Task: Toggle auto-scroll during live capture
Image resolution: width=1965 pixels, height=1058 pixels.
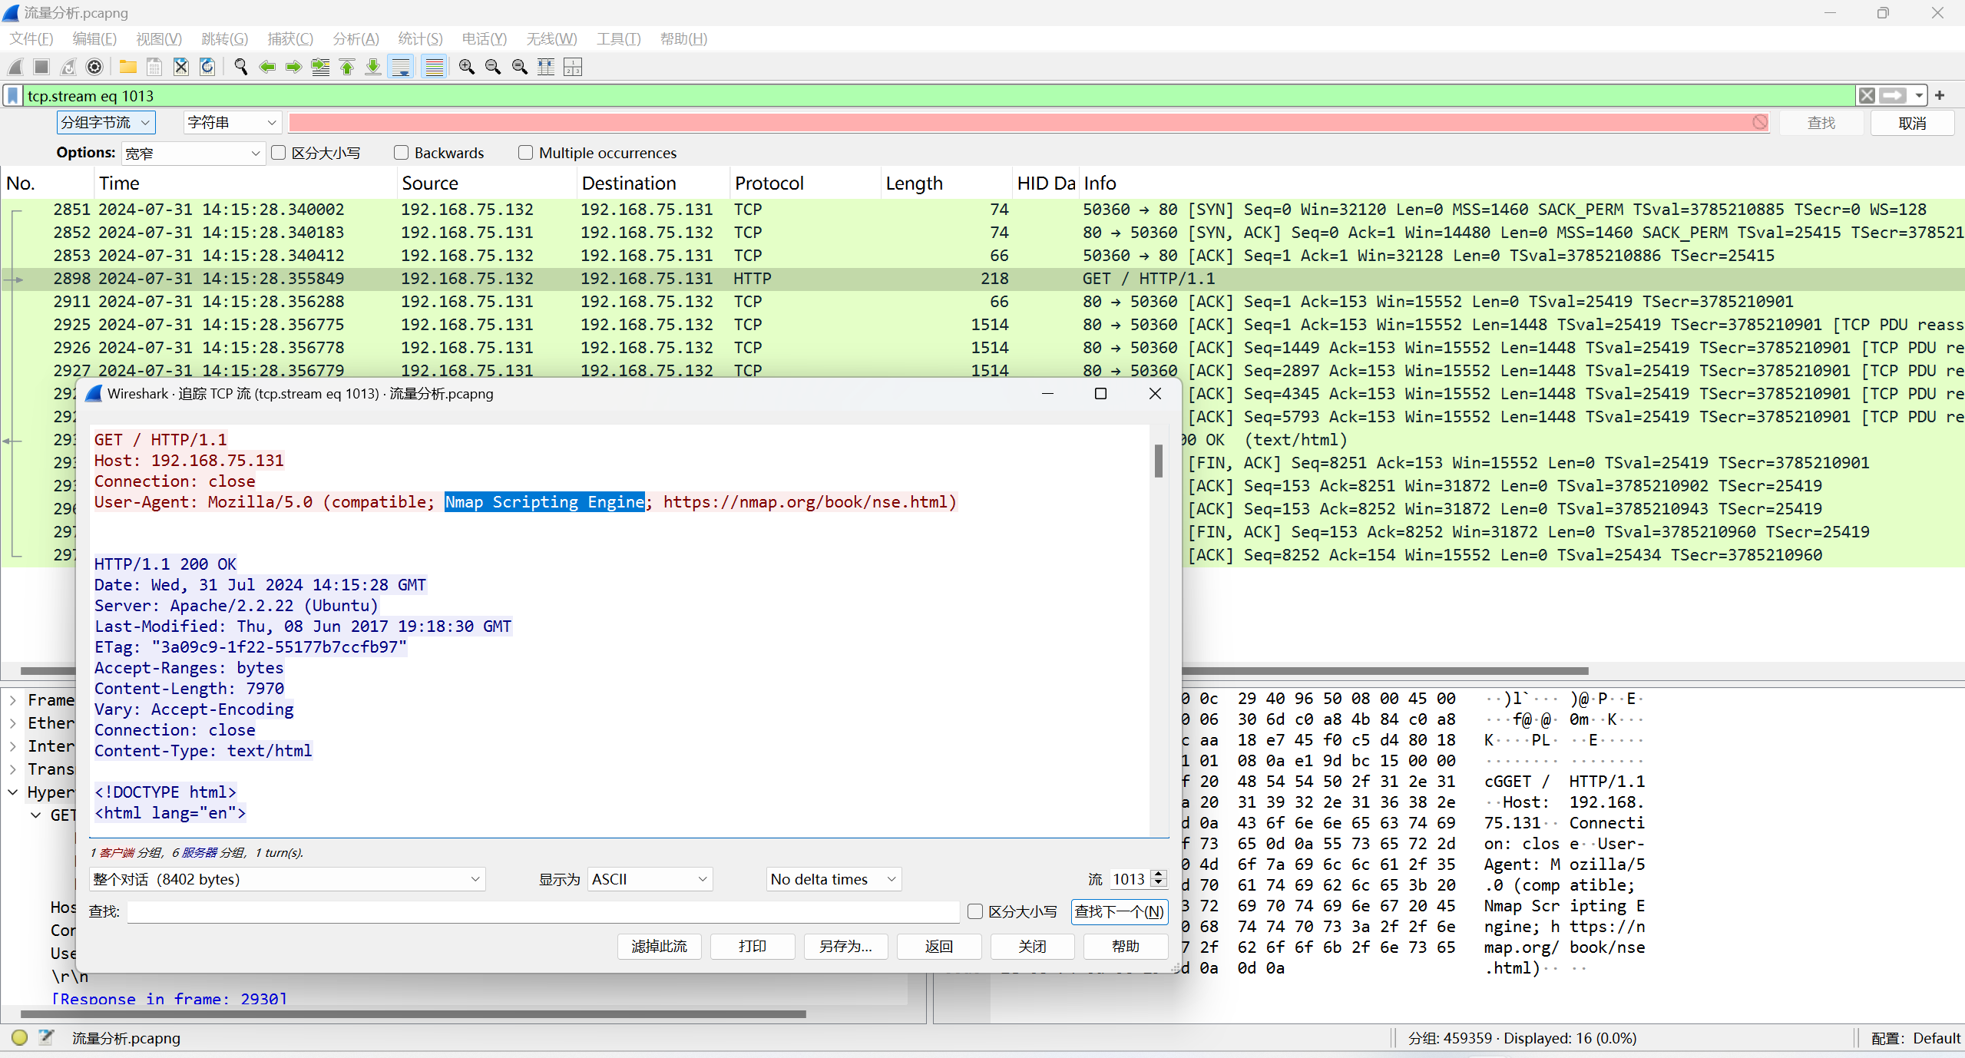Action: pos(401,68)
